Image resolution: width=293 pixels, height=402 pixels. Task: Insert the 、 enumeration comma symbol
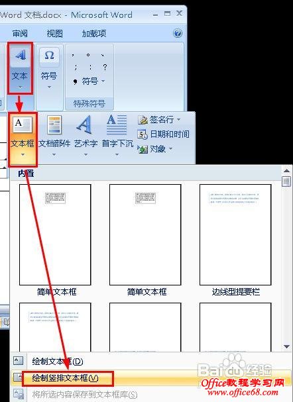tap(103, 55)
